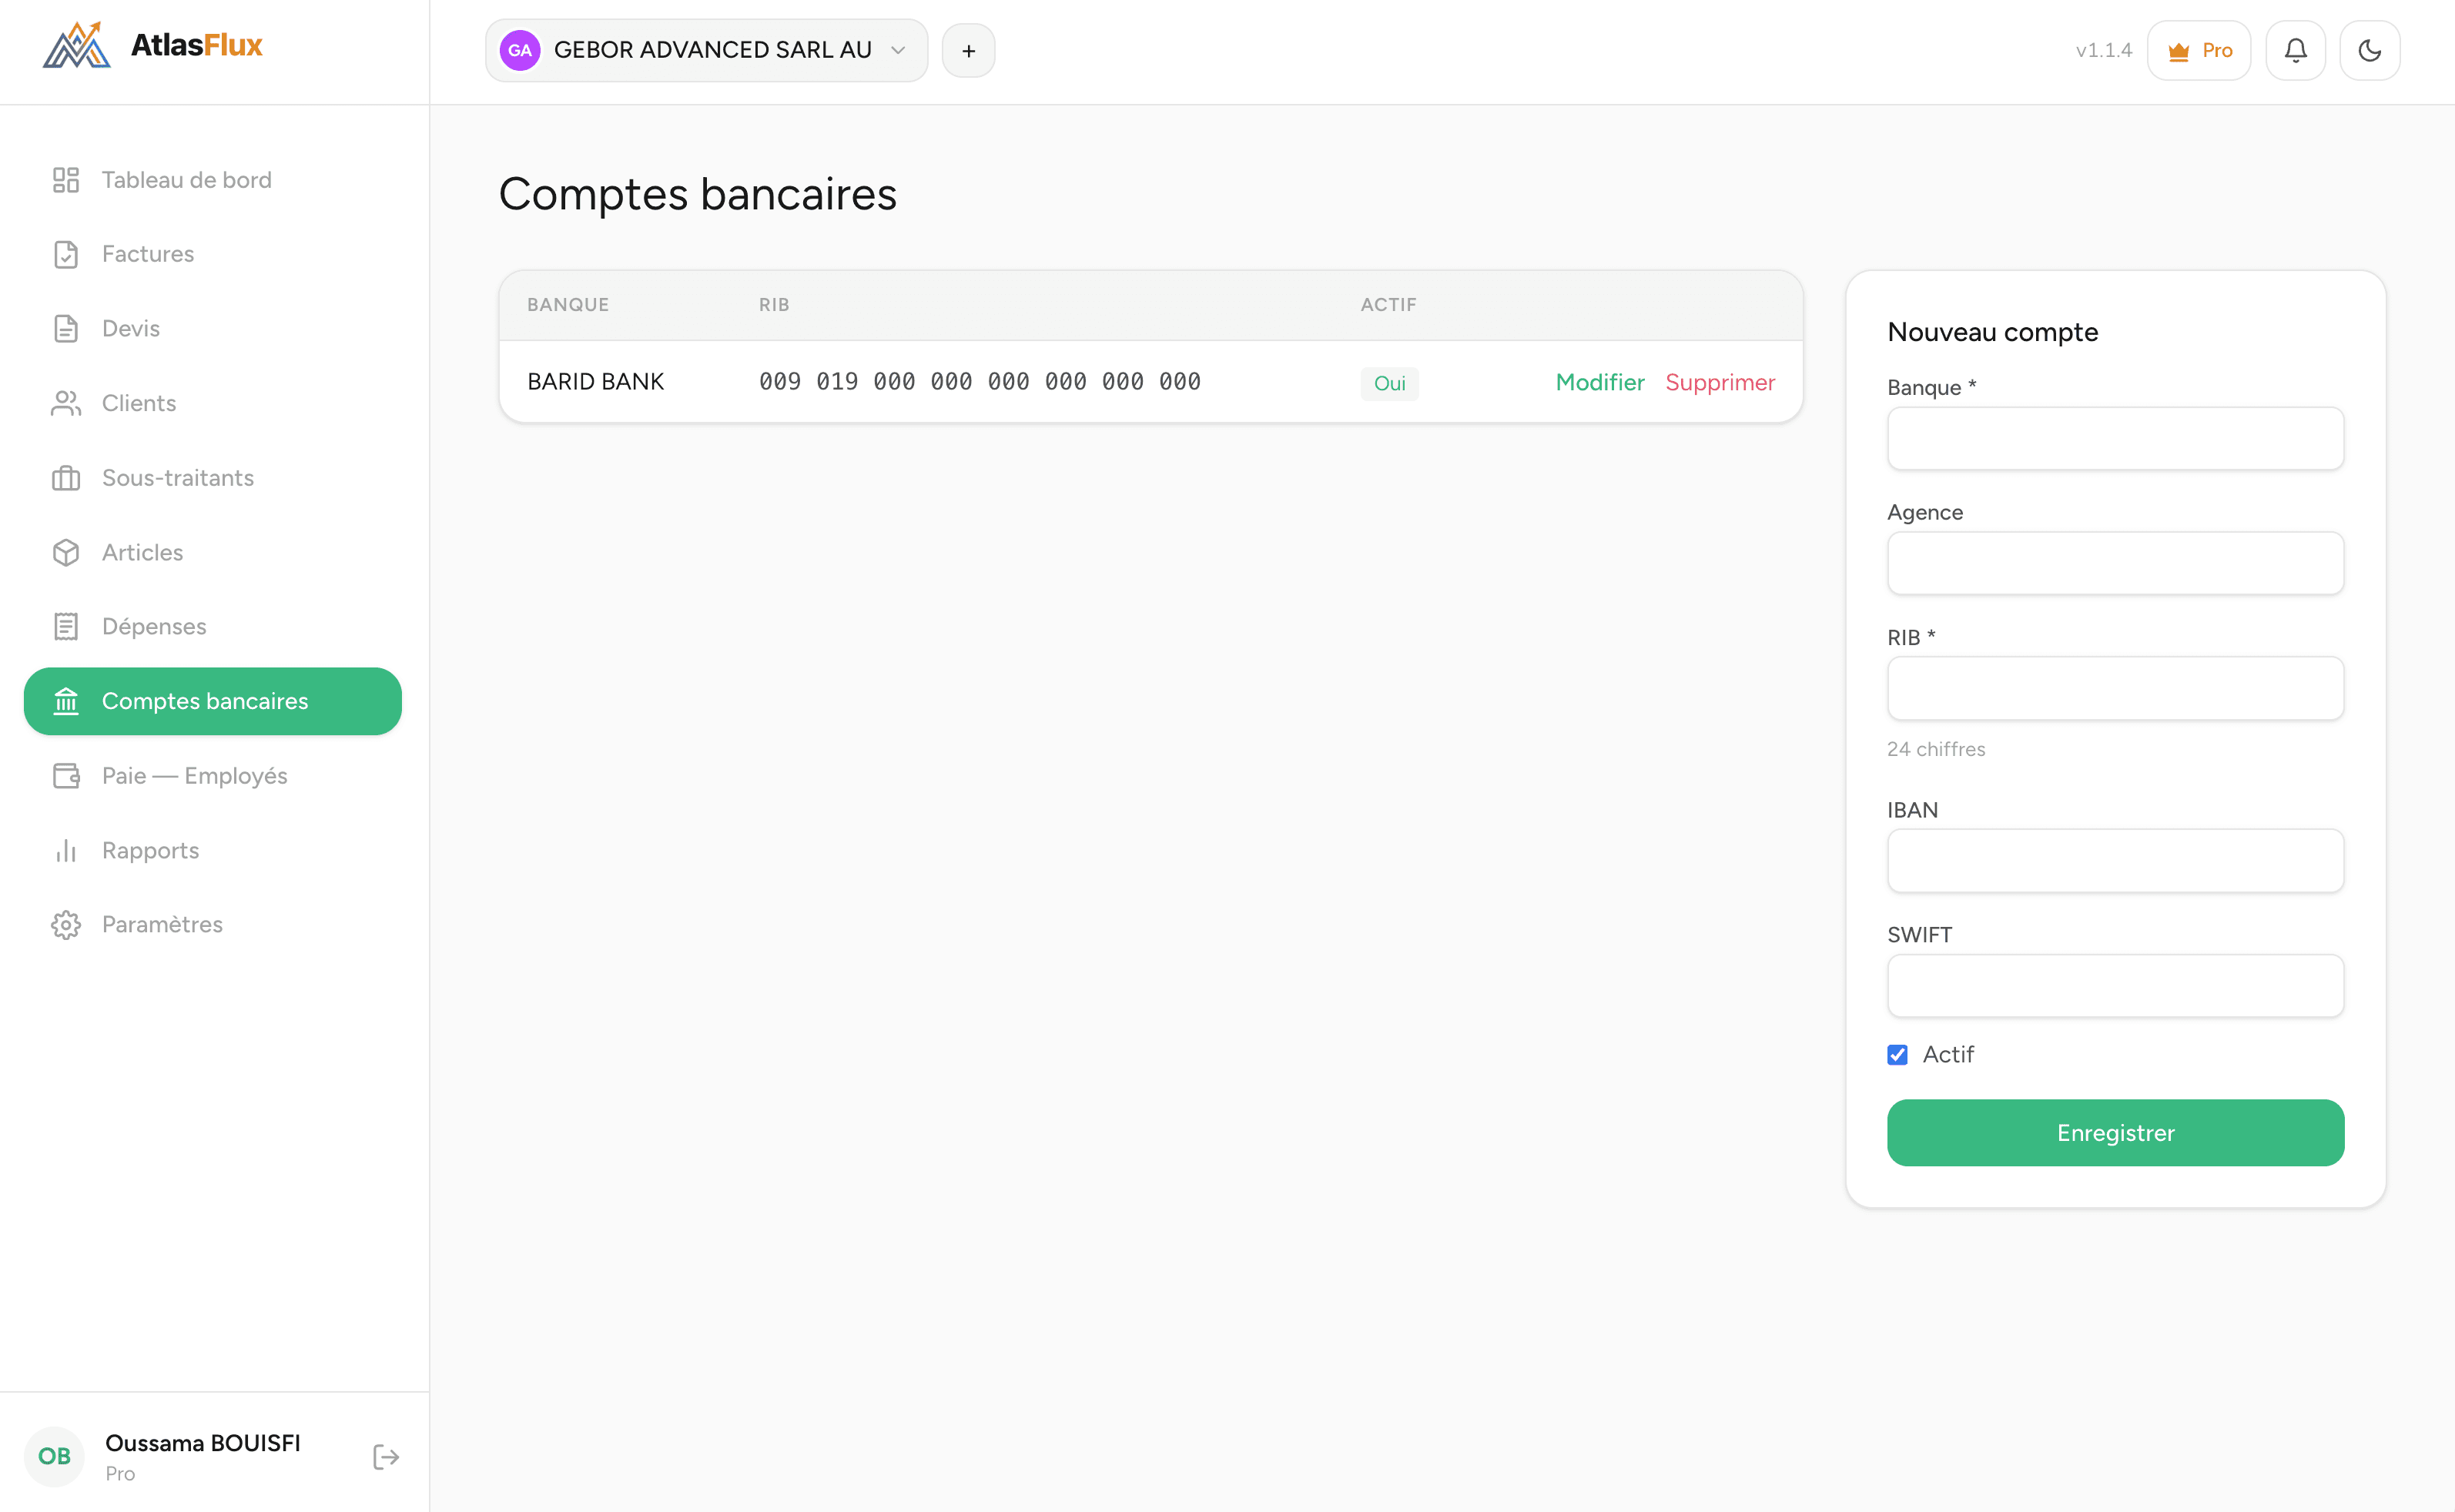2455x1512 pixels.
Task: Click the AtlasFlux logo
Action: tap(153, 45)
